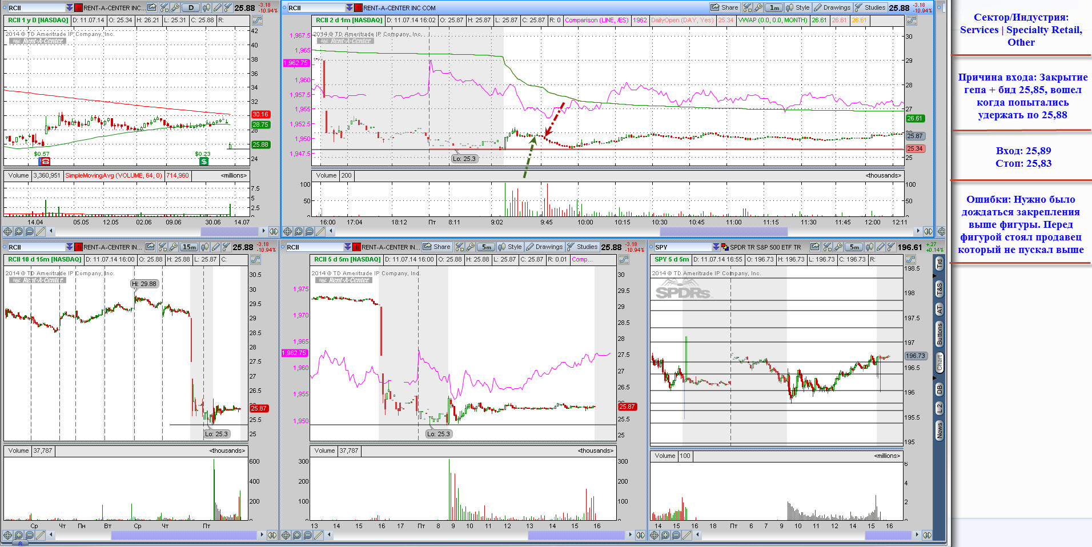This screenshot has height=547, width=1092.
Task: Click time scrollbar thumb under 1m chart
Action: point(724,231)
